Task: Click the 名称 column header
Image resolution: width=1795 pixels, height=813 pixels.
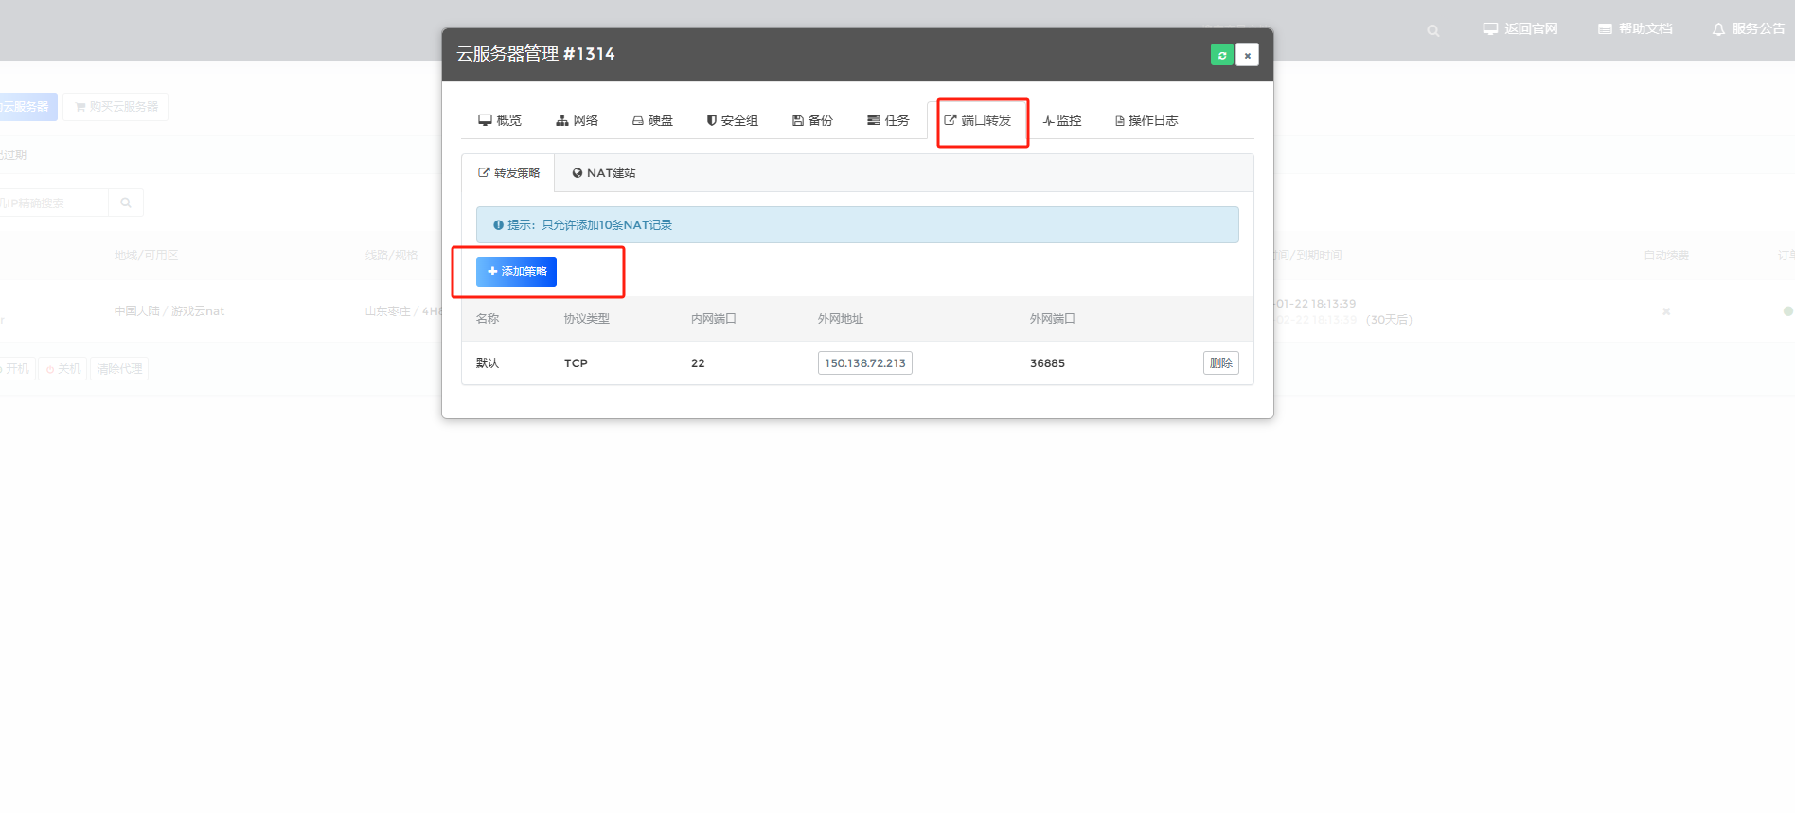Action: coord(488,319)
